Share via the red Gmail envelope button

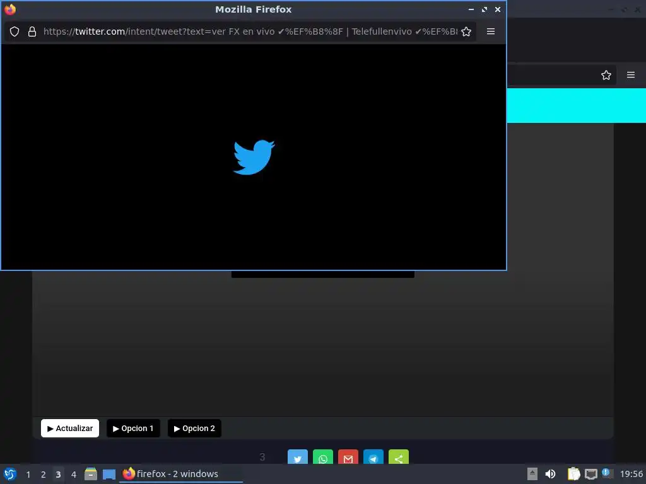tap(348, 458)
